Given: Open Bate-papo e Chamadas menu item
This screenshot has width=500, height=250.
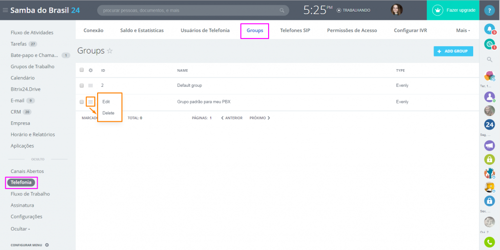Looking at the screenshot, I should (x=35, y=56).
